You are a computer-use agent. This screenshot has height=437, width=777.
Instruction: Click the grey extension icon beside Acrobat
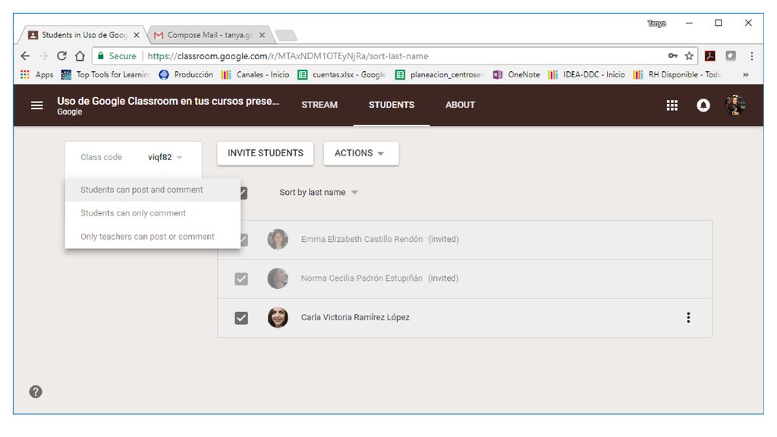click(731, 56)
